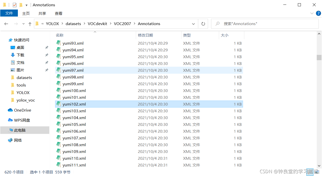This screenshot has height=176, width=322.
Task: Click the search Annotations input field
Action: (265, 24)
